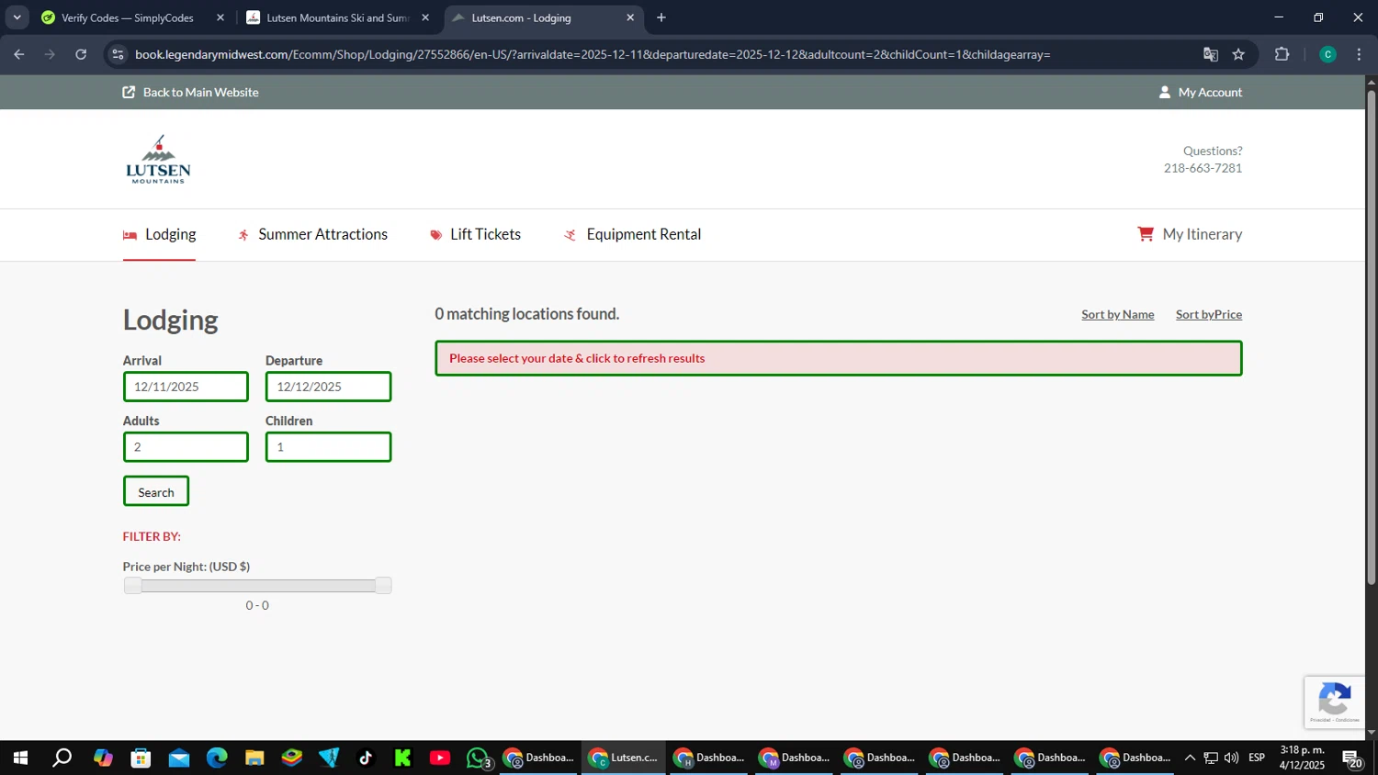
Task: Click the Back to Main Website link
Action: pyautogui.click(x=200, y=92)
